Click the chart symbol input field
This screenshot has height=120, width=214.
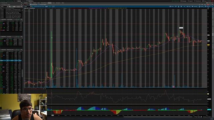pos(27,7)
